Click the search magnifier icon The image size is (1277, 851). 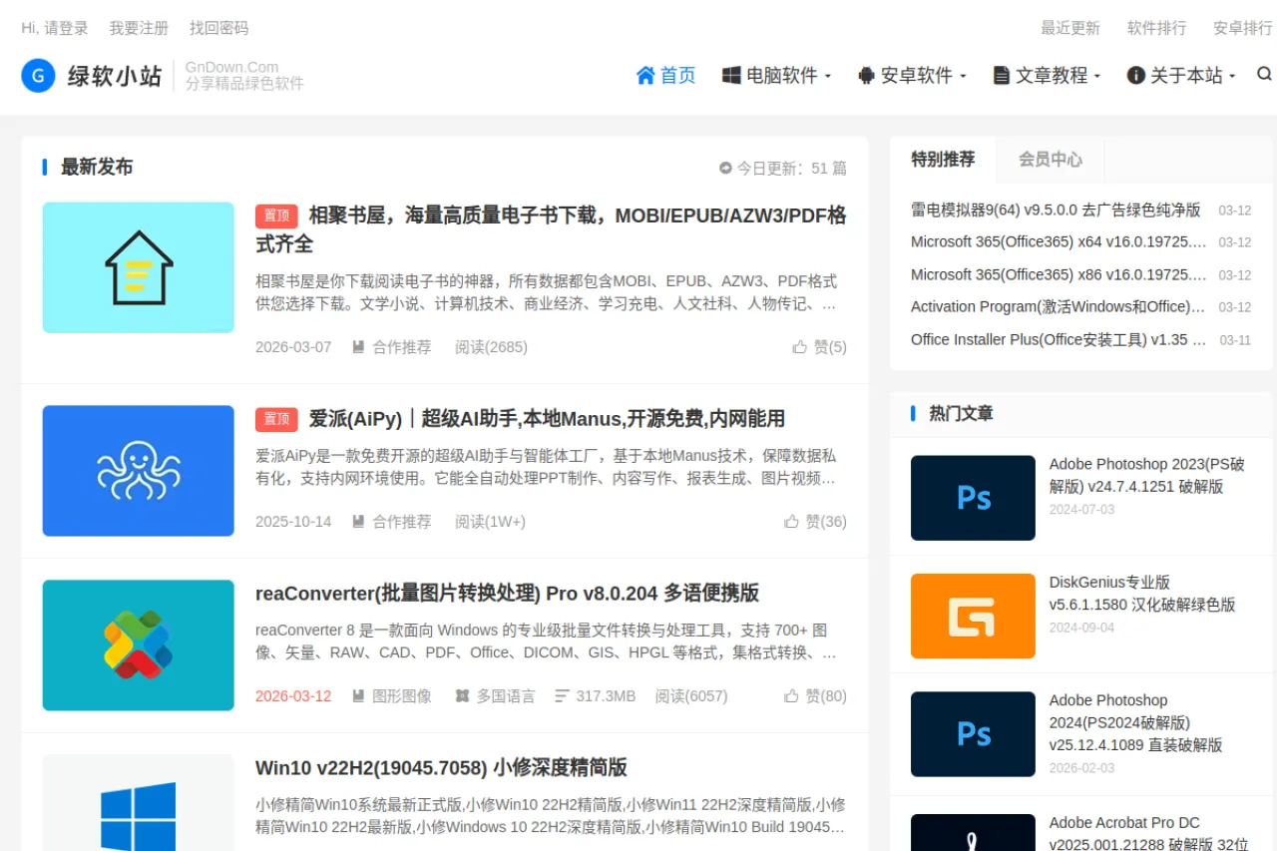coord(1263,74)
